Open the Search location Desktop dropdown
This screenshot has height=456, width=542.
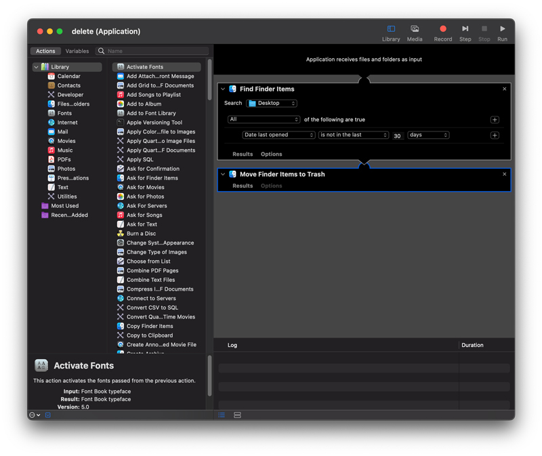coord(272,104)
